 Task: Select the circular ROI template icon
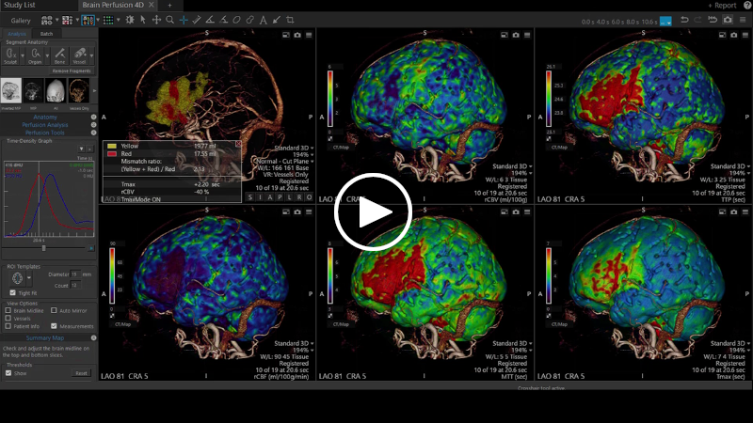click(17, 277)
